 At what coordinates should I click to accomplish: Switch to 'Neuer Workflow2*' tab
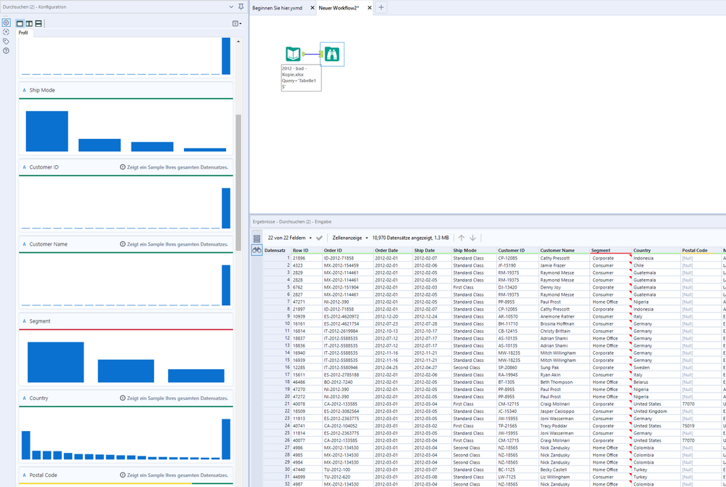coord(339,7)
